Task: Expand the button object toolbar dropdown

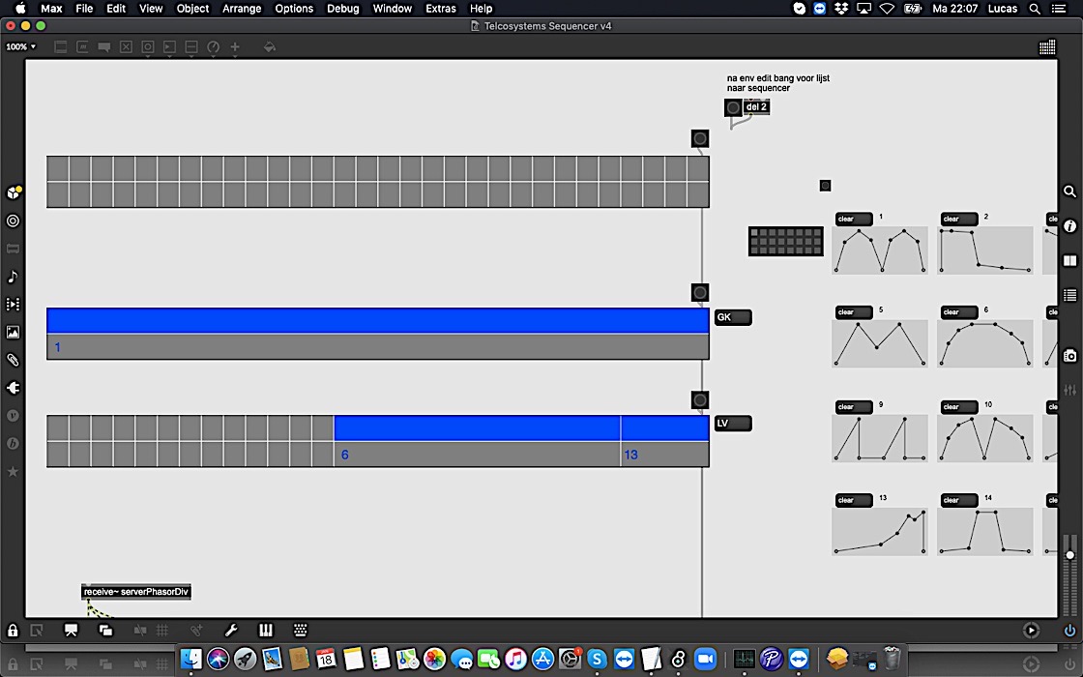Action: coord(148,47)
